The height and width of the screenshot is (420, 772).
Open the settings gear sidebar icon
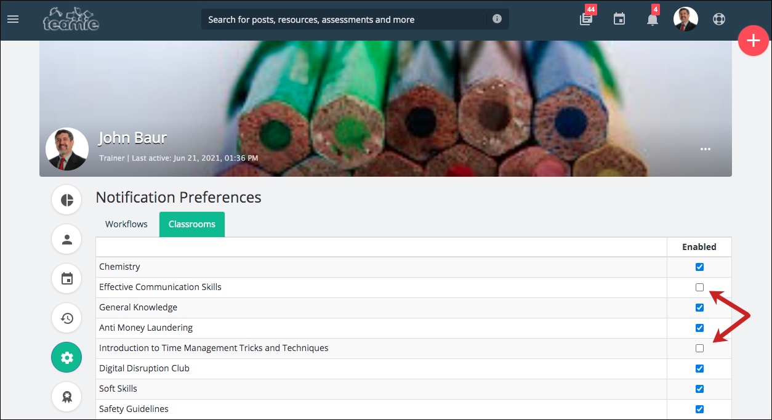tap(66, 357)
